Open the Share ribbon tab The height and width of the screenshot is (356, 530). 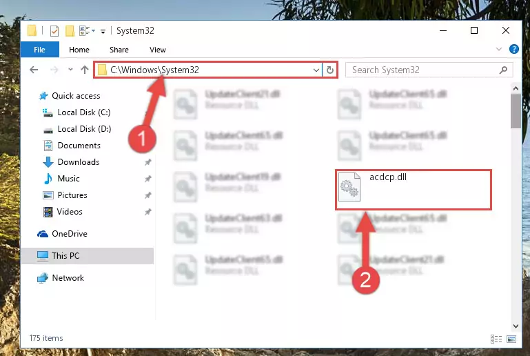pos(119,50)
